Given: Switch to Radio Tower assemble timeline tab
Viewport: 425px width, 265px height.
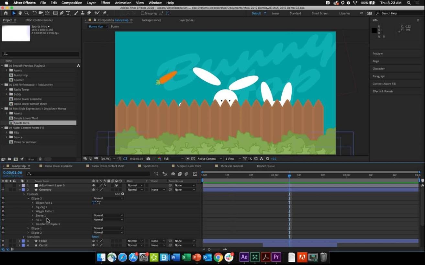Looking at the screenshot, I should [58, 166].
